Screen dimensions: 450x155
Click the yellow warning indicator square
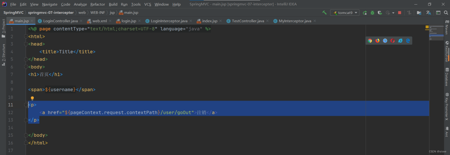pos(427,27)
